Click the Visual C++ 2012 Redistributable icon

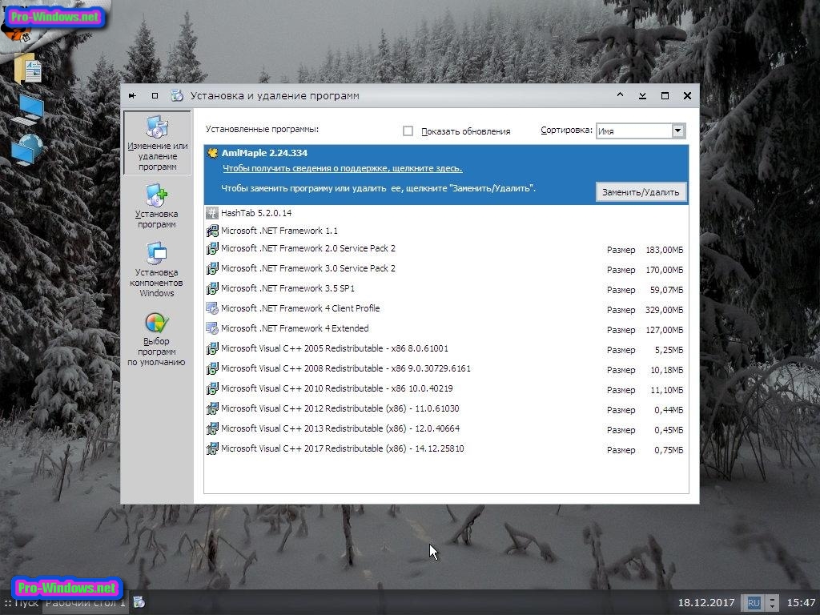pos(211,408)
